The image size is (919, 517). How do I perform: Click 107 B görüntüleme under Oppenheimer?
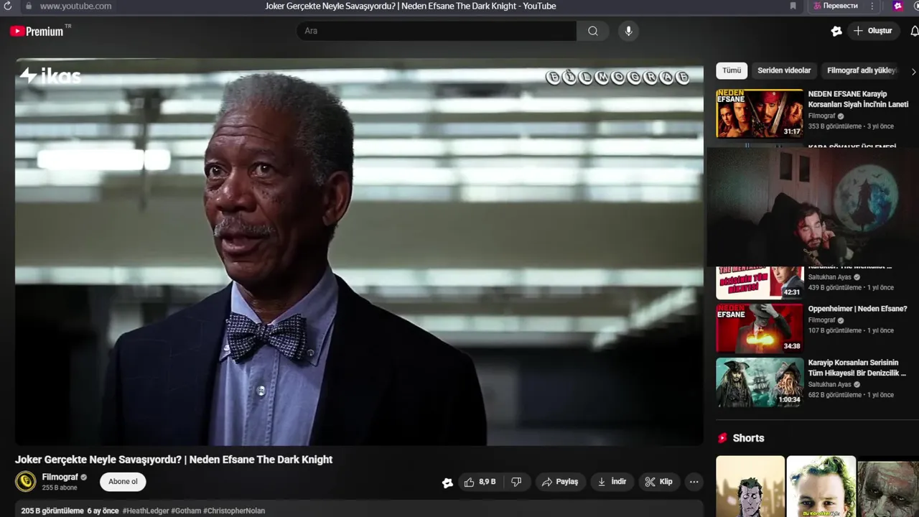coord(835,331)
